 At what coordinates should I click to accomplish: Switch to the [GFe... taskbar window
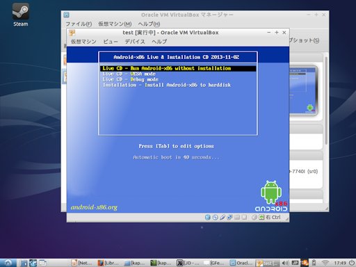point(214,263)
